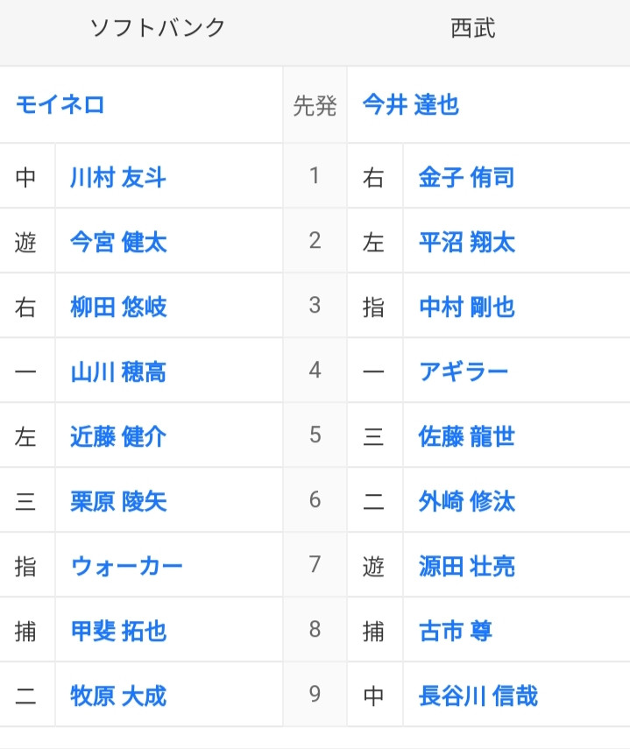Open starting pitcher モイネロ's profile
The image size is (630, 749).
tap(60, 104)
